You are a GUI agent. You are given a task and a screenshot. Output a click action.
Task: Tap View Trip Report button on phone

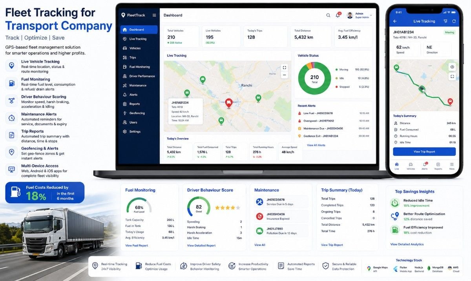[424, 151]
